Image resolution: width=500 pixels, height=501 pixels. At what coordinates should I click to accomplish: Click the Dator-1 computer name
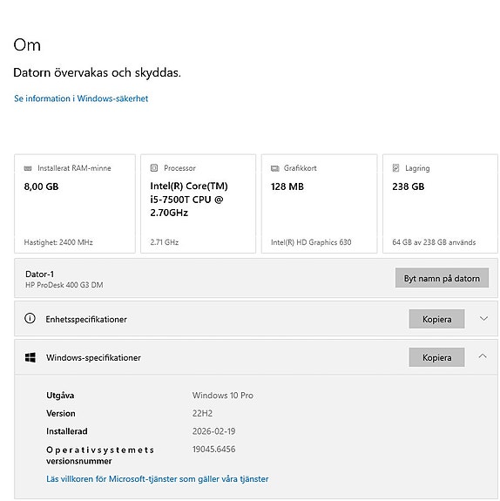point(39,274)
